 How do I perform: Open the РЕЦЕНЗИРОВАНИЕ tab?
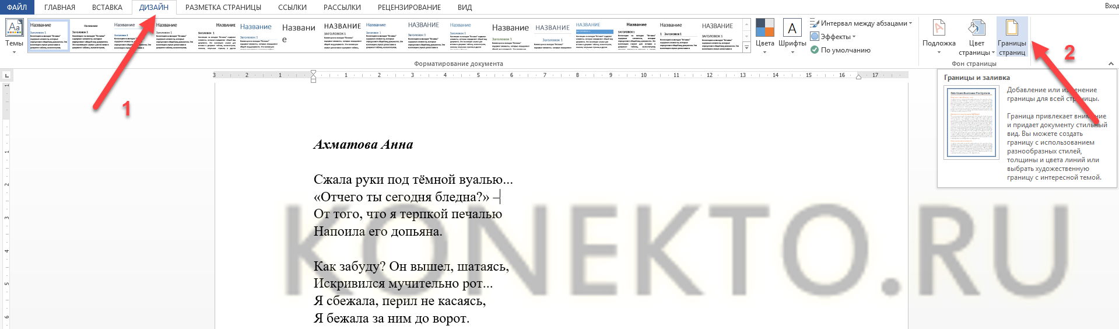click(x=409, y=7)
